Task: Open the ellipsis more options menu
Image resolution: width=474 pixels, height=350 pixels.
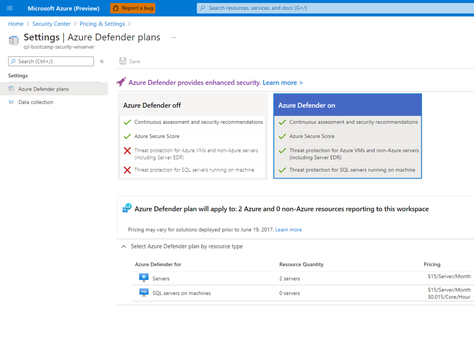Action: [173, 37]
